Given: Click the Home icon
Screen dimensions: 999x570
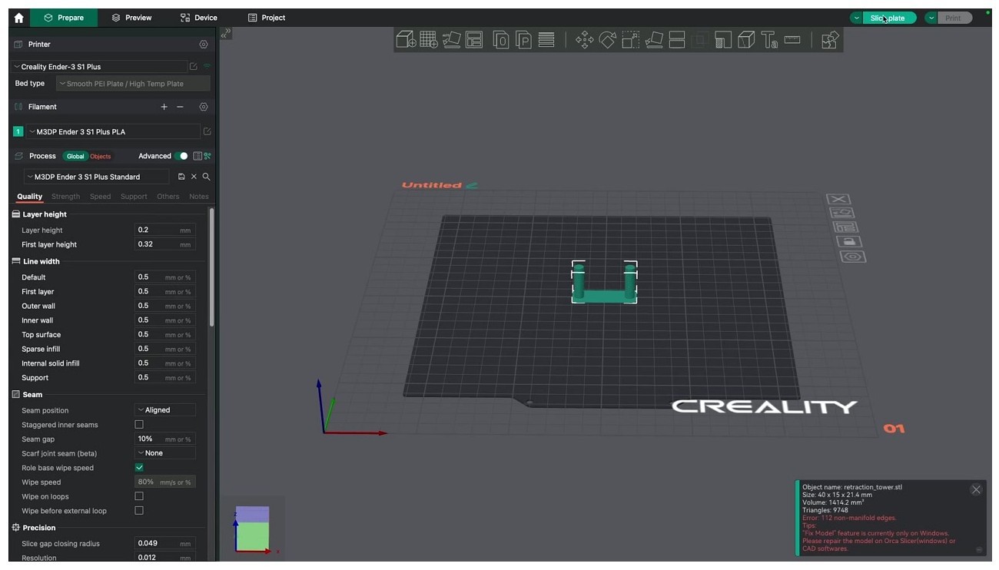Looking at the screenshot, I should [x=19, y=18].
